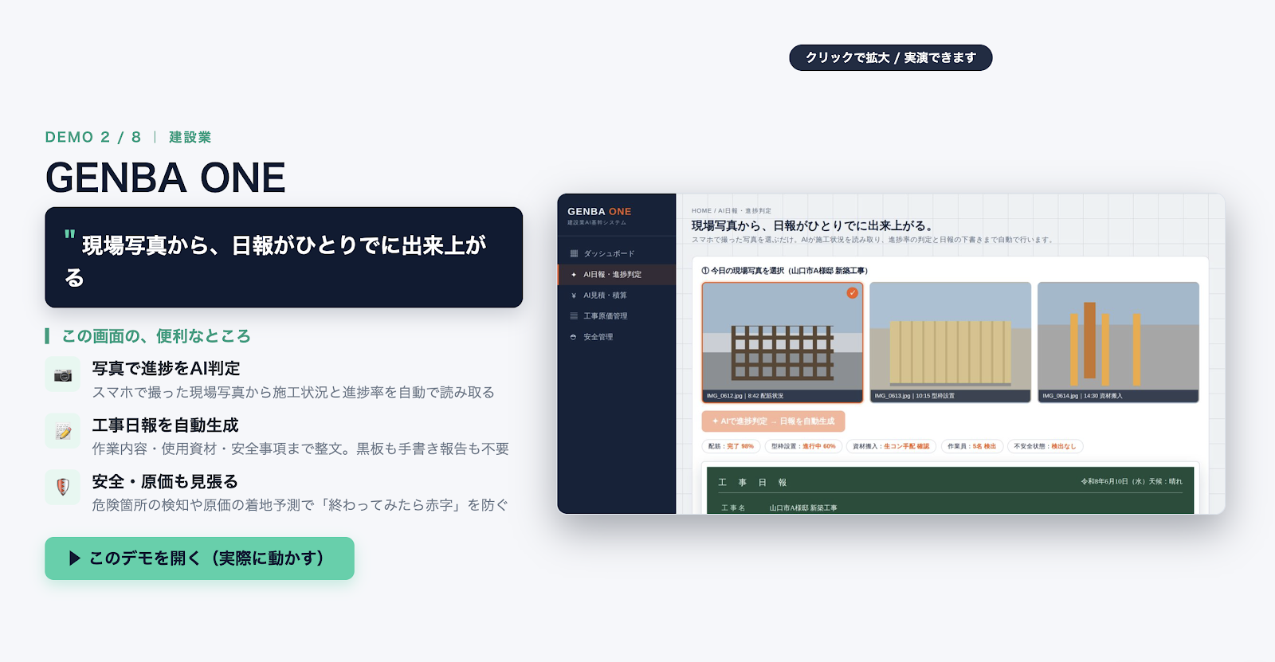This screenshot has width=1275, height=662.
Task: Click the play triangle on the demo button
Action: click(x=75, y=558)
